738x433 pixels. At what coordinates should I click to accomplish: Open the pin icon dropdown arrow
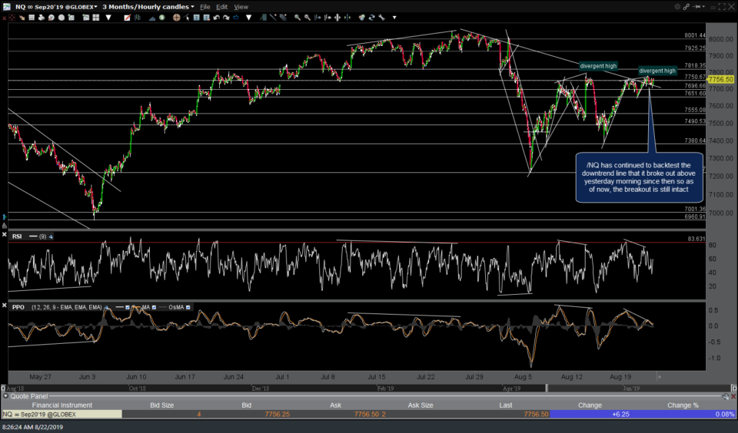tap(703, 7)
